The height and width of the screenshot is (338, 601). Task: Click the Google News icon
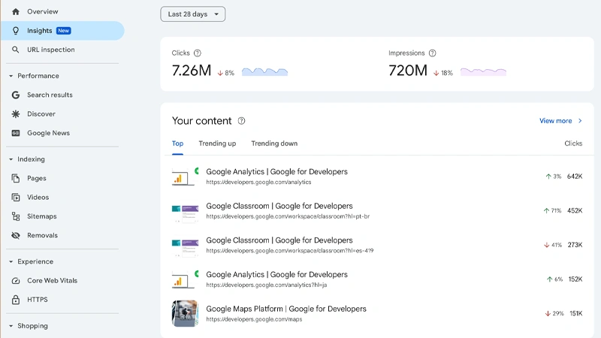point(15,133)
